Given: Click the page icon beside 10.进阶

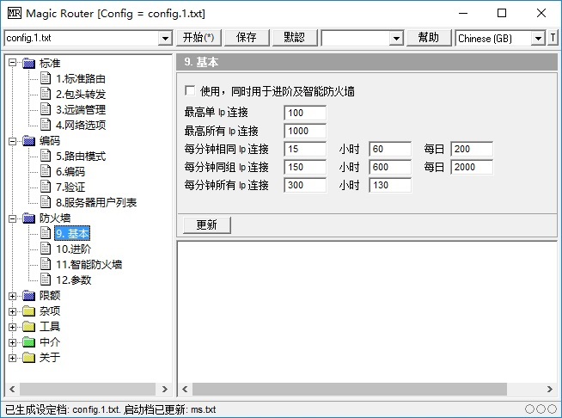Looking at the screenshot, I should pyautogui.click(x=46, y=249).
